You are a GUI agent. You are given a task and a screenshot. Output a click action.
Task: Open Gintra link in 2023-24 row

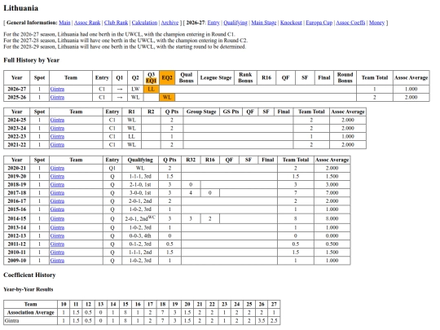tap(57, 128)
